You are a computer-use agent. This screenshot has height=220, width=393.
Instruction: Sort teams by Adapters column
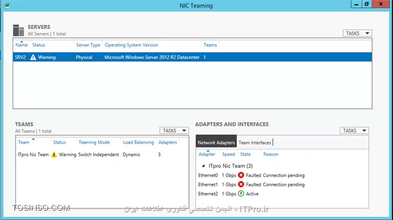point(168,142)
